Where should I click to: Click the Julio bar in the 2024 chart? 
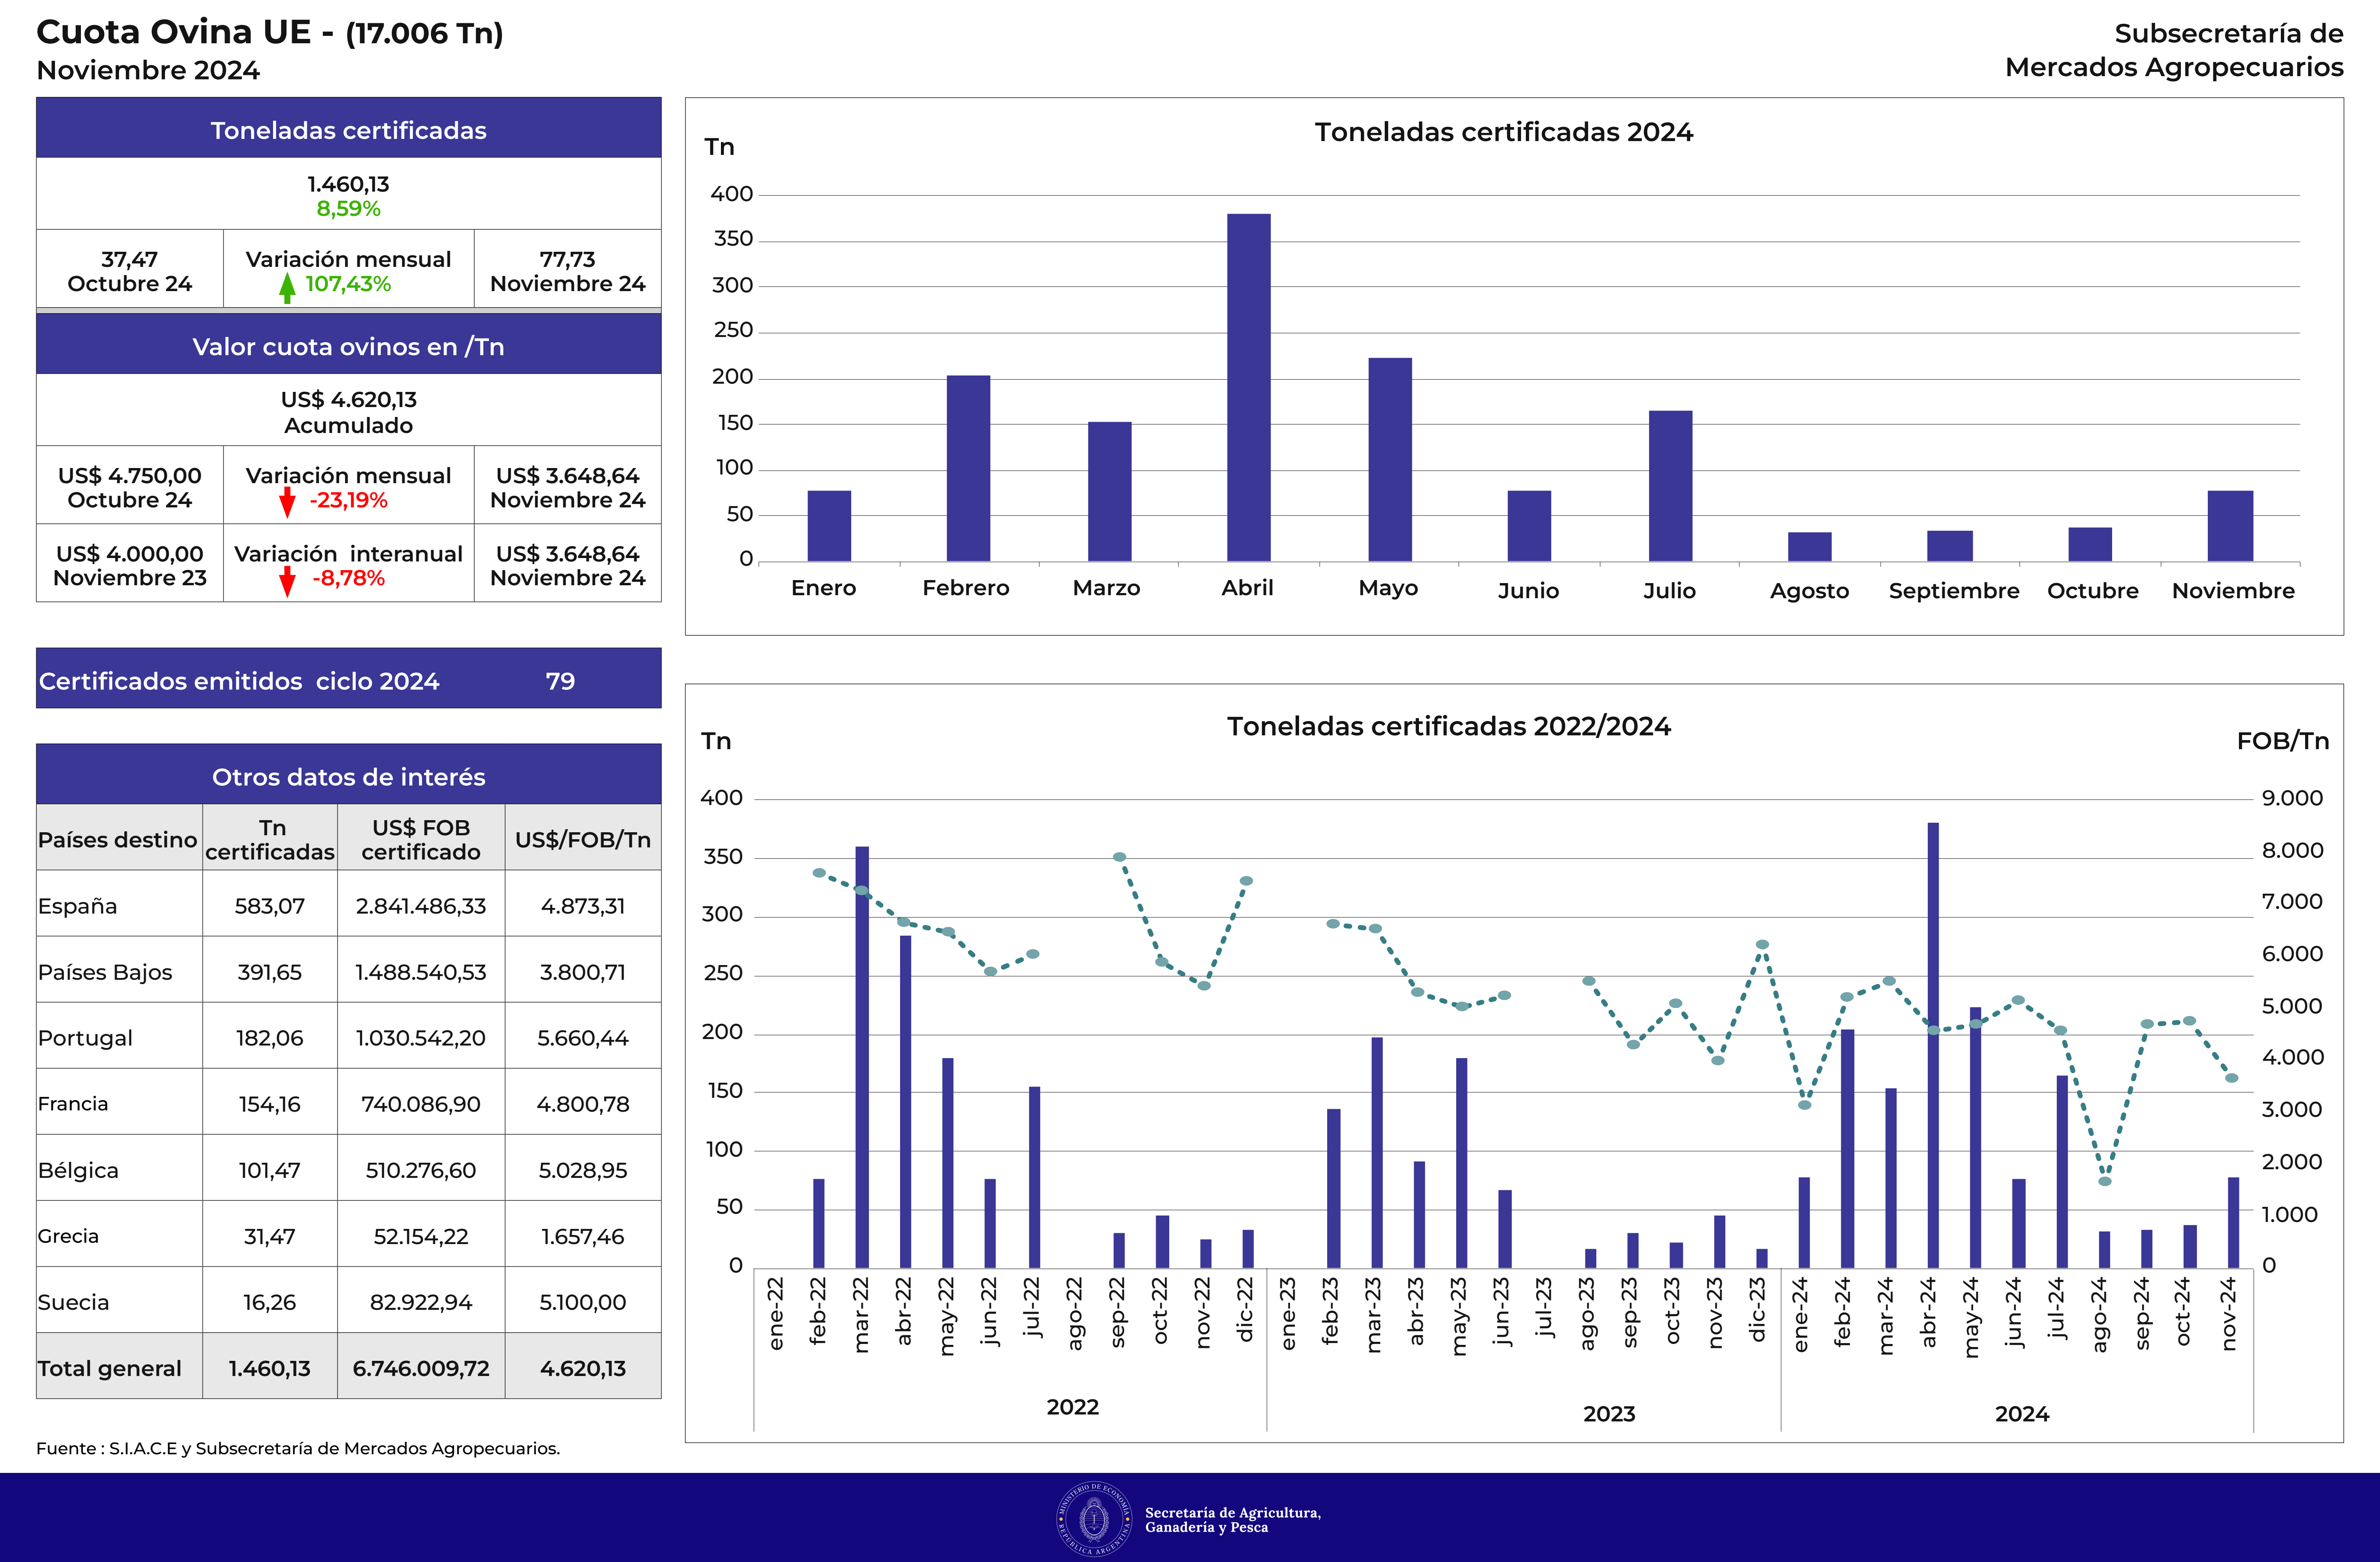click(1671, 486)
